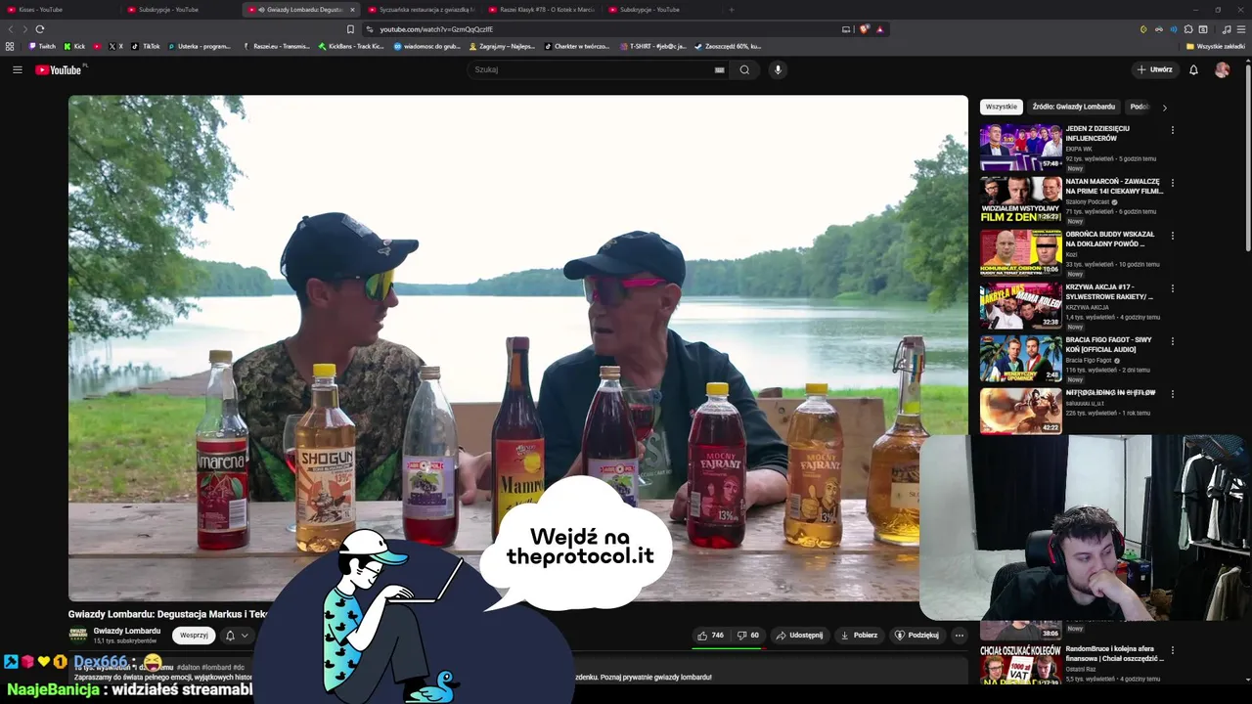The width and height of the screenshot is (1252, 704).
Task: Open the TikTok bookmark
Action: click(x=146, y=46)
